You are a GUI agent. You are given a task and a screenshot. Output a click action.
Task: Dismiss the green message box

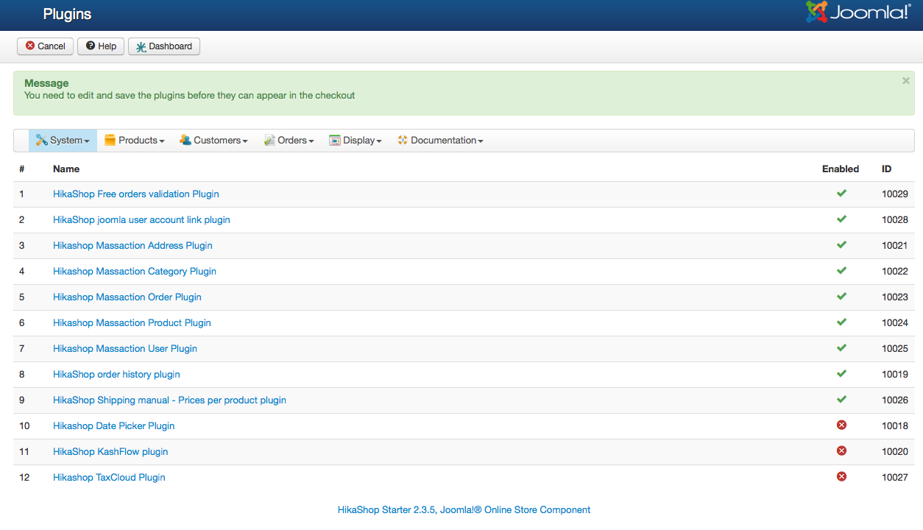[x=906, y=81]
